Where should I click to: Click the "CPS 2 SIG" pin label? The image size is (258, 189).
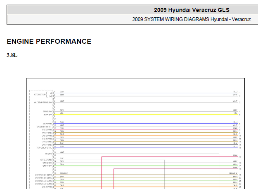coord(47,163)
